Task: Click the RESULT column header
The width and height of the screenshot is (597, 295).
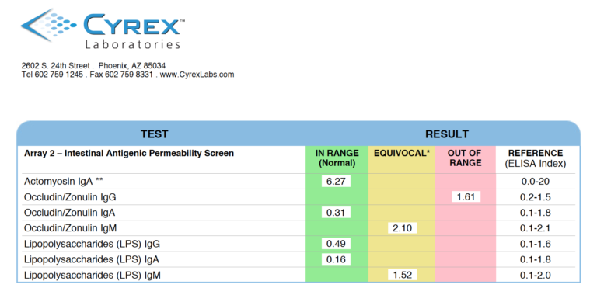Action: [x=447, y=134]
